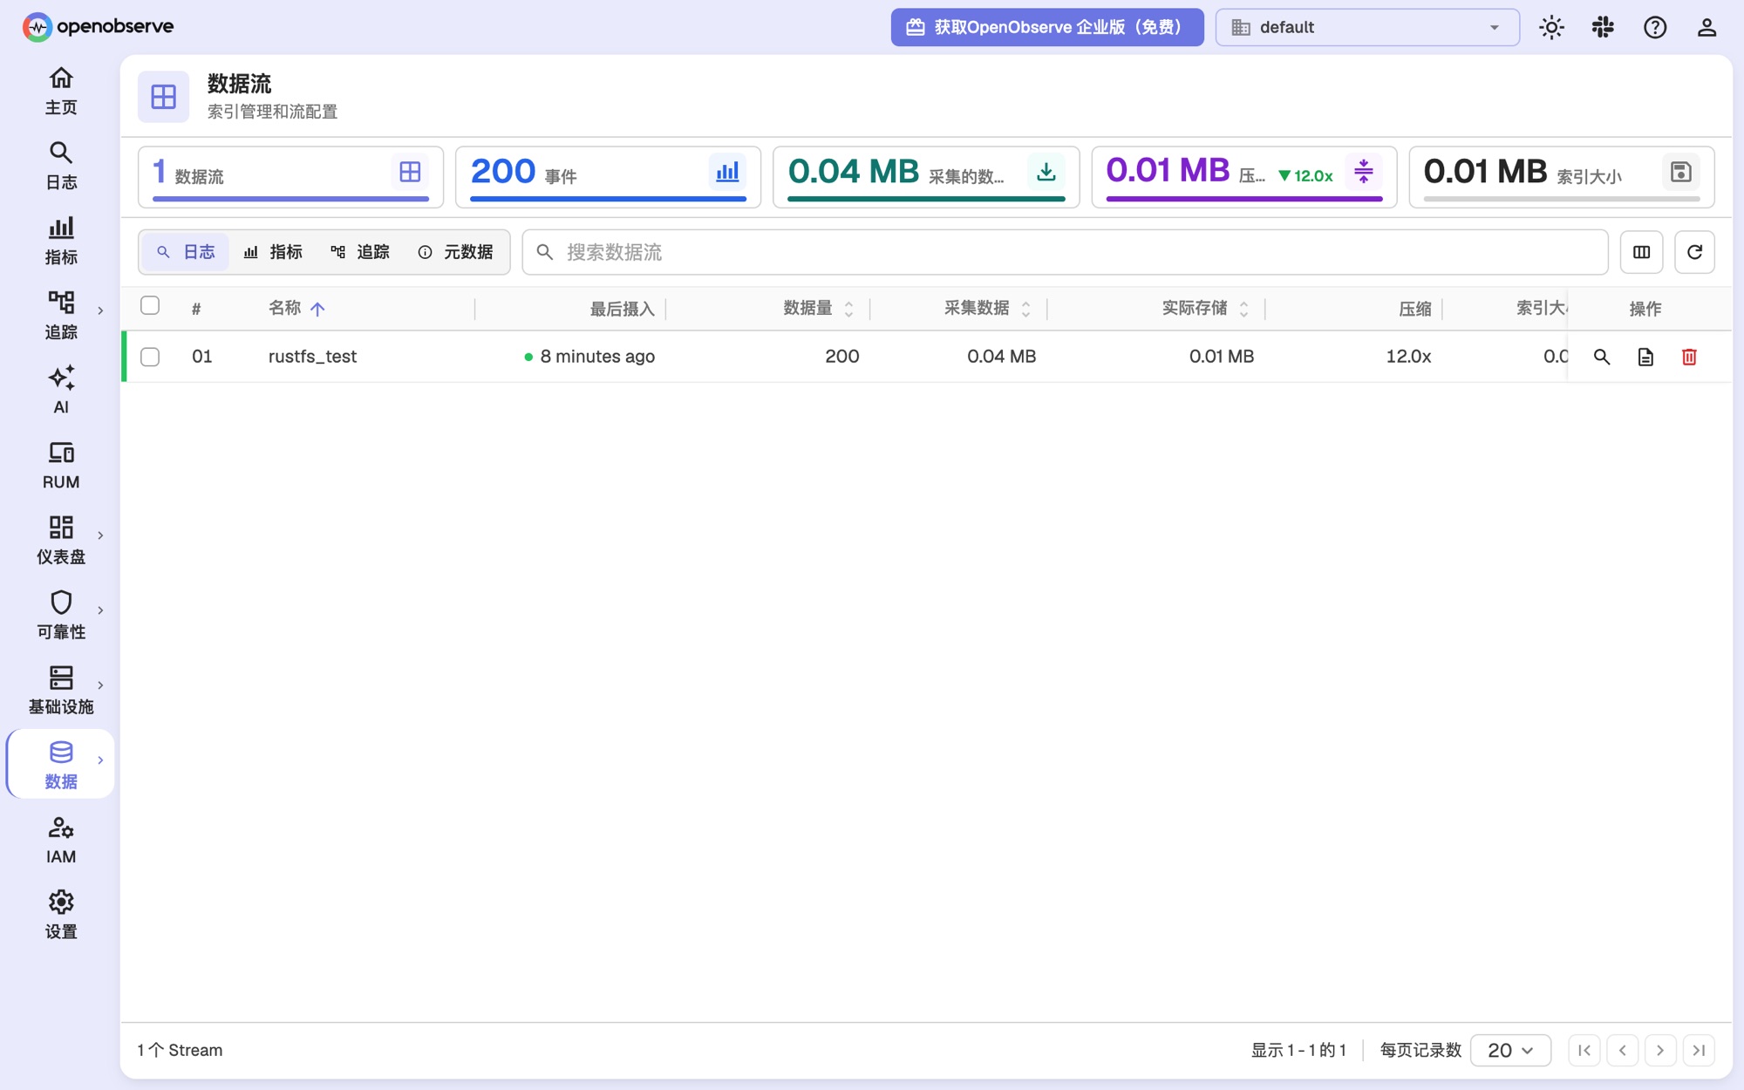1744x1090 pixels.
Task: Open the 每页记录数 20 dropdown
Action: coord(1510,1050)
